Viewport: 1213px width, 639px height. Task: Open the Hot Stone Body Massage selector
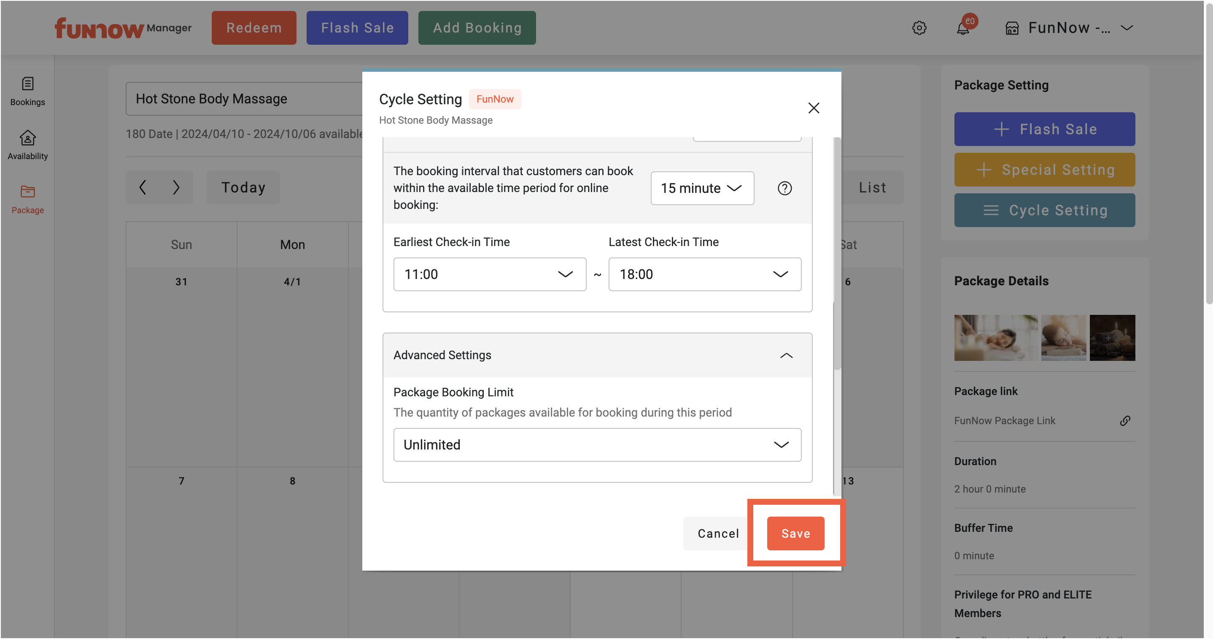point(244,98)
